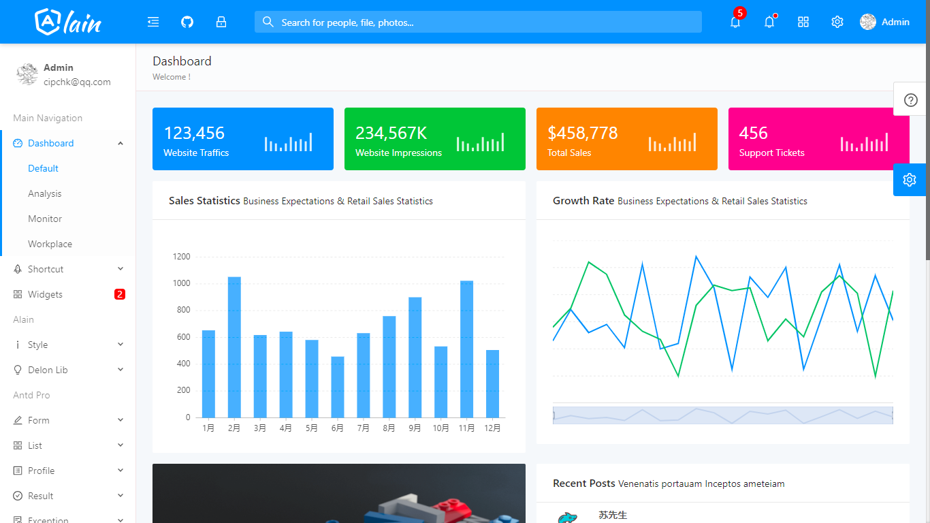Open the Widgets menu item
Viewport: 930px width, 523px height.
pos(68,294)
